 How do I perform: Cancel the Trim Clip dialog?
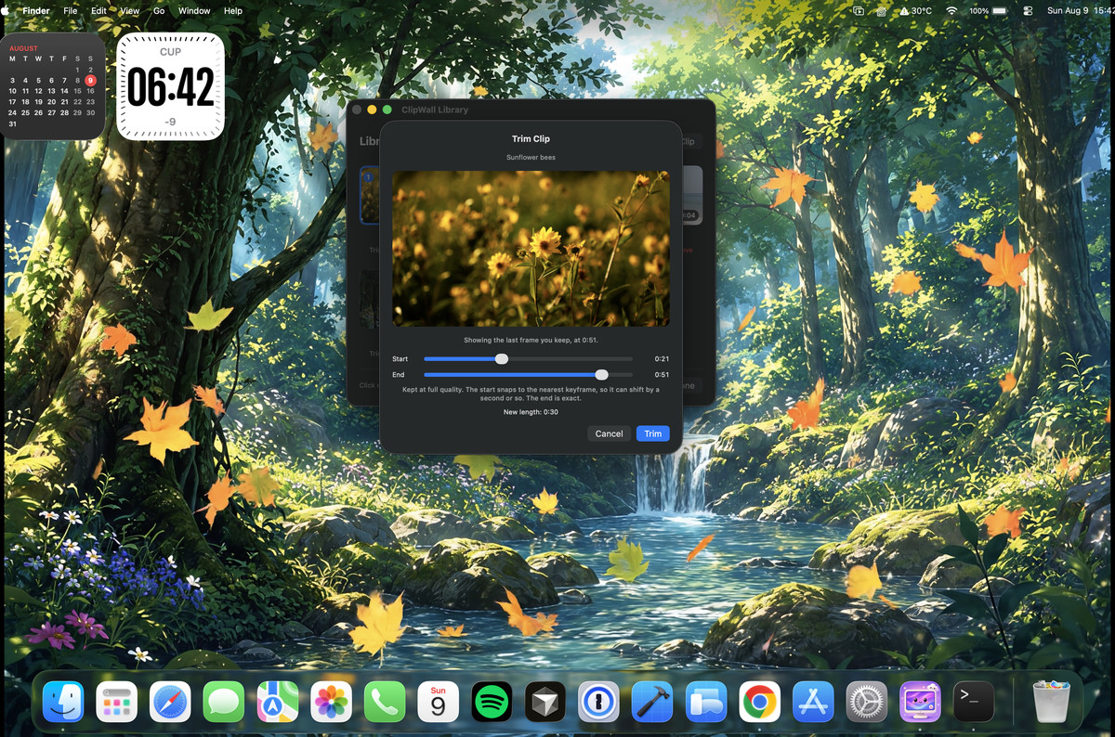coord(610,433)
